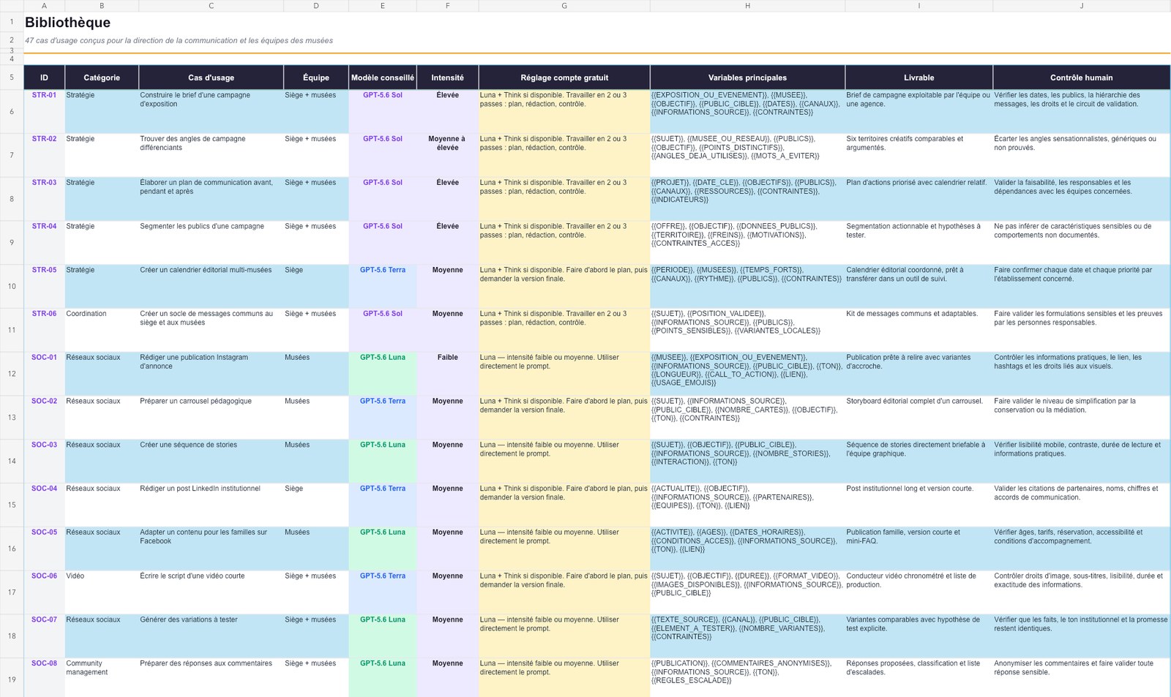Select GPT-5.6 Luna cell for SOC-01

383,374
